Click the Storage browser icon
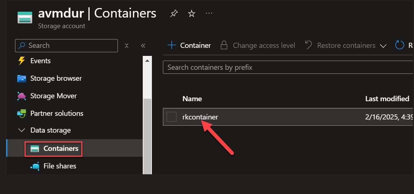The height and width of the screenshot is (194, 414). [22, 79]
